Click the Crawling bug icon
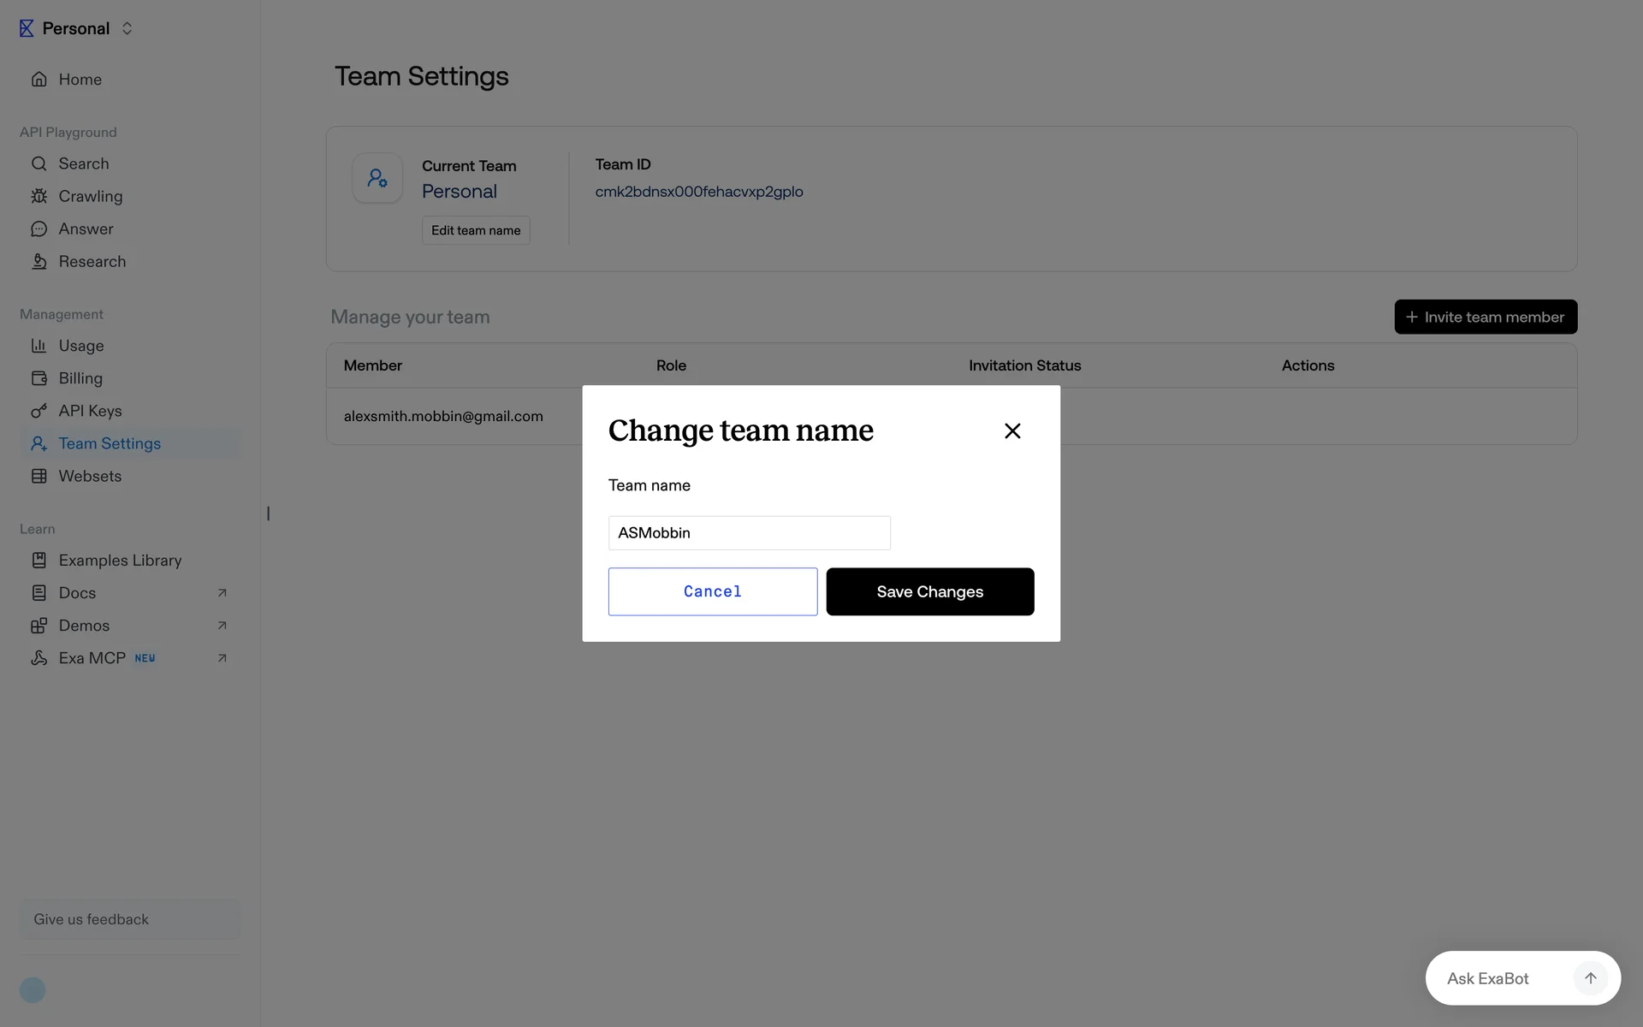Screen dimensions: 1643x1027 [39, 196]
